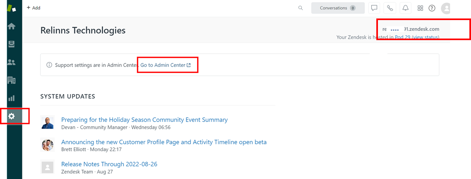Open the Views tickets icon in sidebar

click(x=11, y=44)
